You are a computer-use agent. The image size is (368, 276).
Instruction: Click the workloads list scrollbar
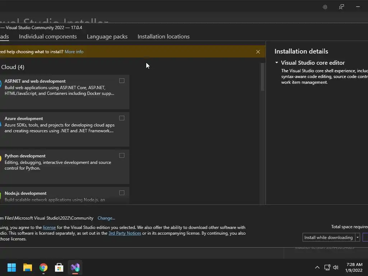point(262,77)
